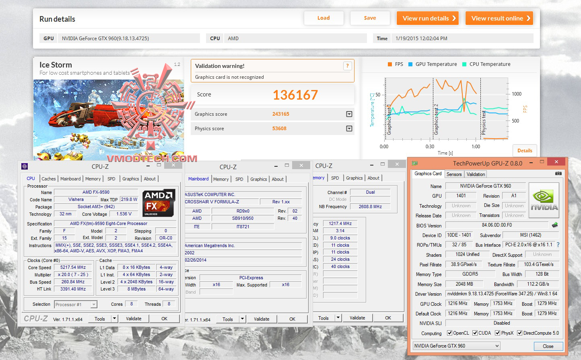Click OK in the middle CPU-Z window

(293, 319)
